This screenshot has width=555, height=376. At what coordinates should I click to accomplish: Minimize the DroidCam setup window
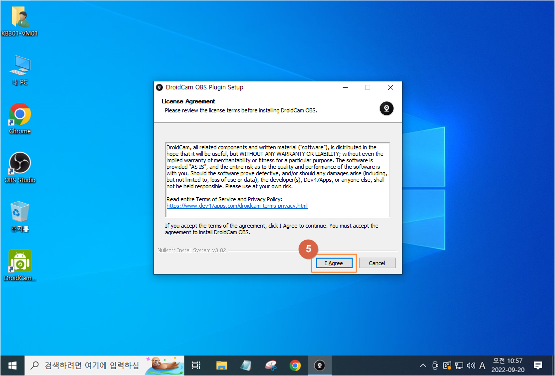(345, 87)
